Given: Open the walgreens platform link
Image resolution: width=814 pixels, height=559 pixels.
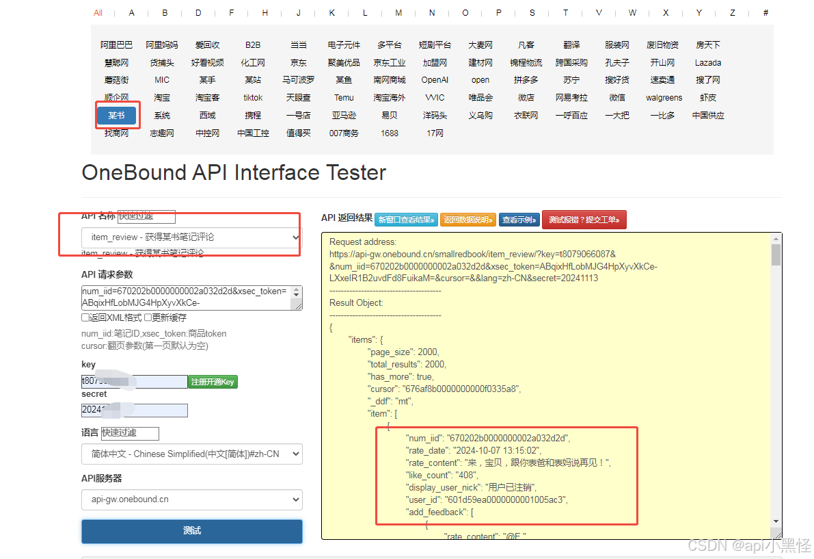Looking at the screenshot, I should tap(664, 98).
